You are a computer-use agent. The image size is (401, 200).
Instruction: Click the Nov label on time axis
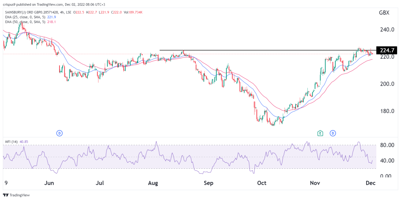pos(314,183)
